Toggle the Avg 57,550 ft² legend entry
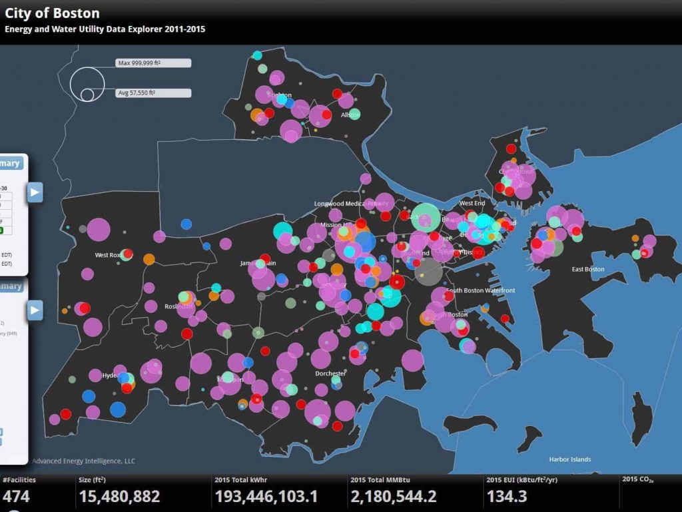Image resolution: width=682 pixels, height=512 pixels. pyautogui.click(x=152, y=93)
